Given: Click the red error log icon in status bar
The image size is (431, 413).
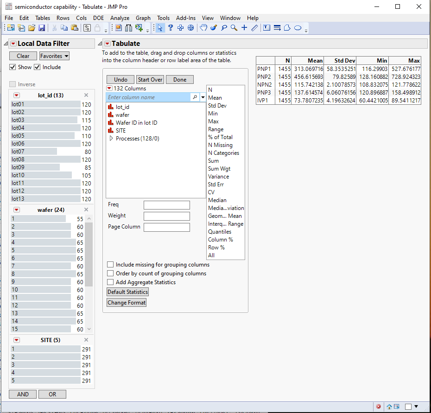Looking at the screenshot, I should pyautogui.click(x=379, y=407).
